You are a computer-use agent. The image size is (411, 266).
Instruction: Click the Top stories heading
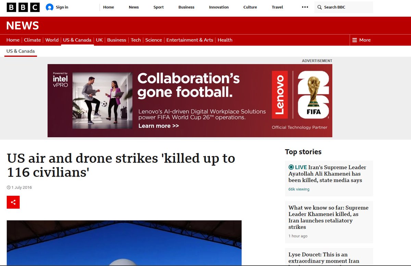[303, 152]
